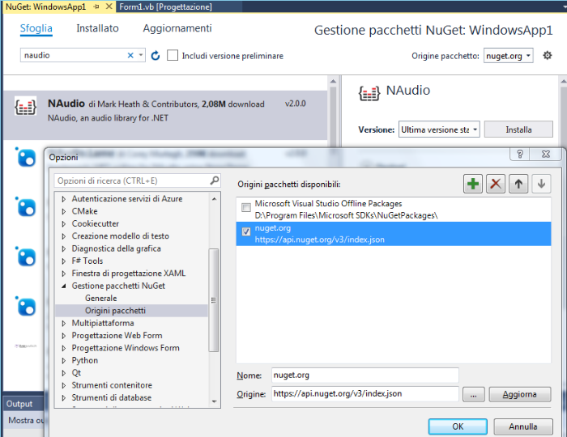Expand the CMake options node
The width and height of the screenshot is (567, 437).
[x=64, y=211]
